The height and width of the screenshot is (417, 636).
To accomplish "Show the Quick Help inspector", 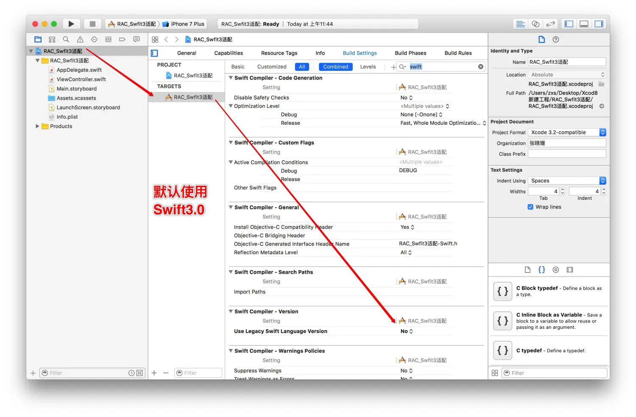I will pyautogui.click(x=556, y=39).
